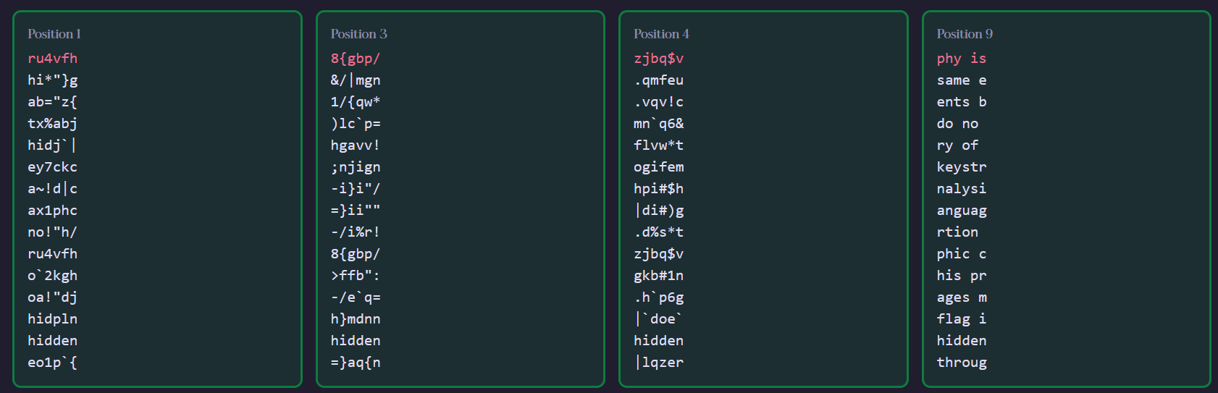Select the red highlighted '8{gbp/' entry
The image size is (1218, 393).
coord(355,59)
